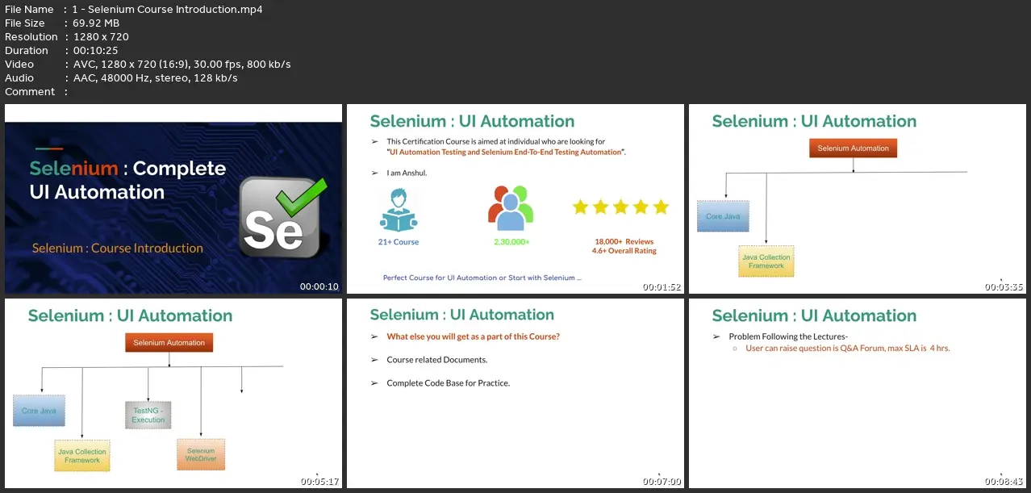Select the file size value 69.92 MB
This screenshot has height=493, width=1031.
tap(96, 23)
